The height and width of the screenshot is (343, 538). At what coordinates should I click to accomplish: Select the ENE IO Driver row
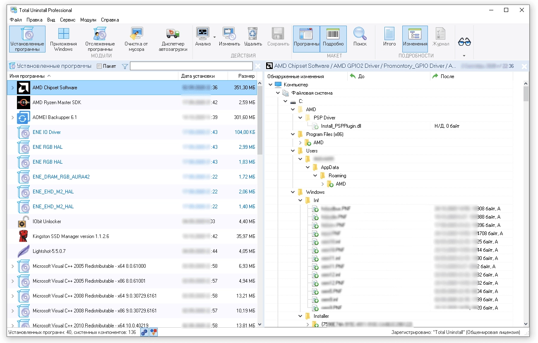click(132, 132)
